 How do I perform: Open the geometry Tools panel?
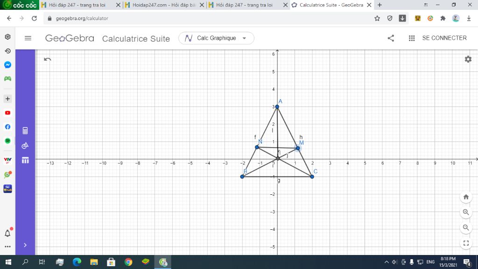[25, 146]
